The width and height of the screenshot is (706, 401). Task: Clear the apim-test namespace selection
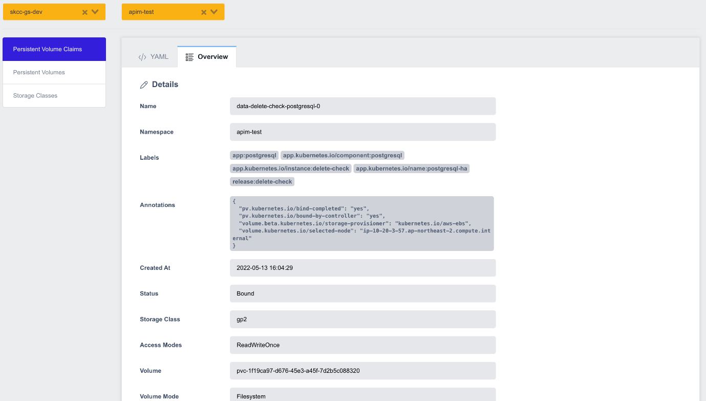click(x=204, y=12)
